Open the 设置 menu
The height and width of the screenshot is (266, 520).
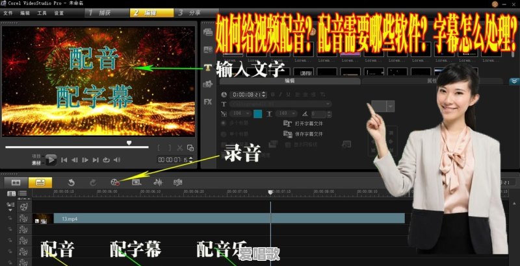58,13
